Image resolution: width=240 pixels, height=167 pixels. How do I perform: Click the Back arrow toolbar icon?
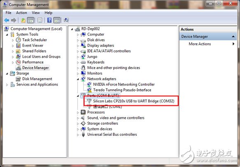tap(7, 20)
